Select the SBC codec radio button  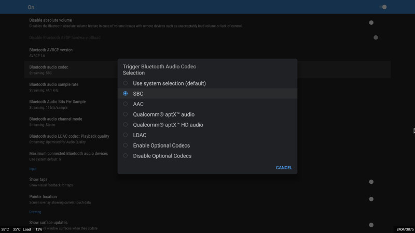pos(126,94)
